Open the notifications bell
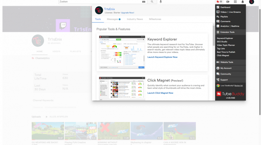 (x=243, y=2)
